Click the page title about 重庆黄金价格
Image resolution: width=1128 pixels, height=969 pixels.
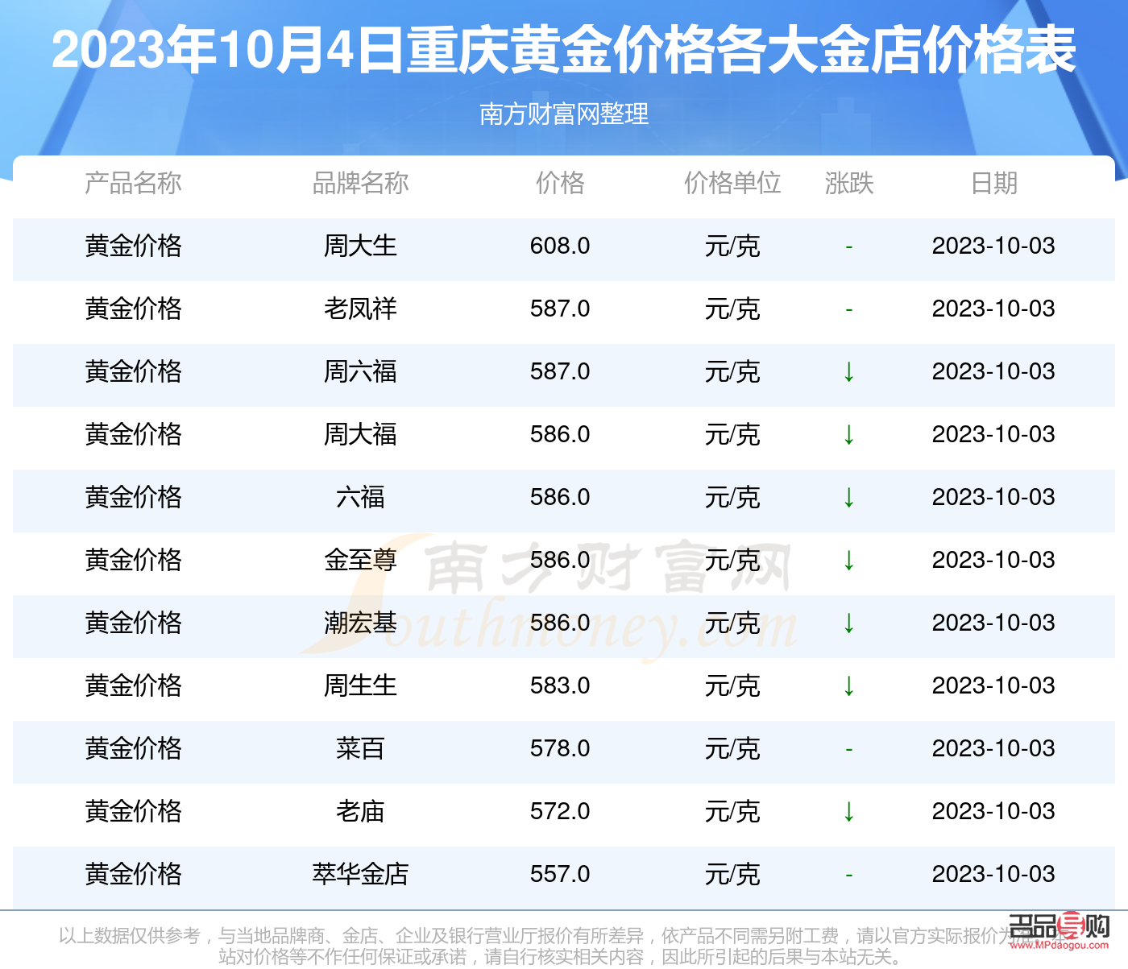click(564, 50)
